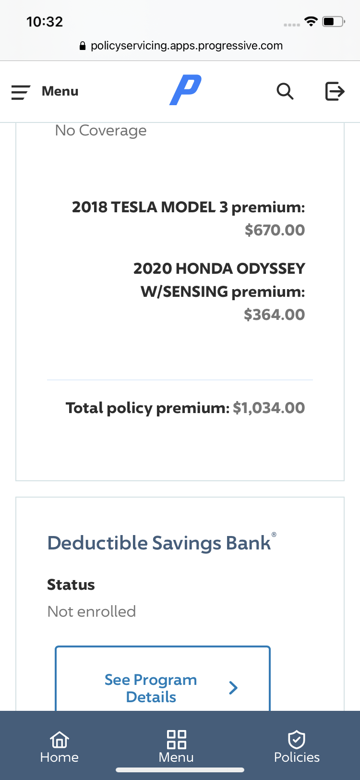The height and width of the screenshot is (780, 360).
Task: Select the policyservicing.apps.progressive.com address bar
Action: click(186, 46)
